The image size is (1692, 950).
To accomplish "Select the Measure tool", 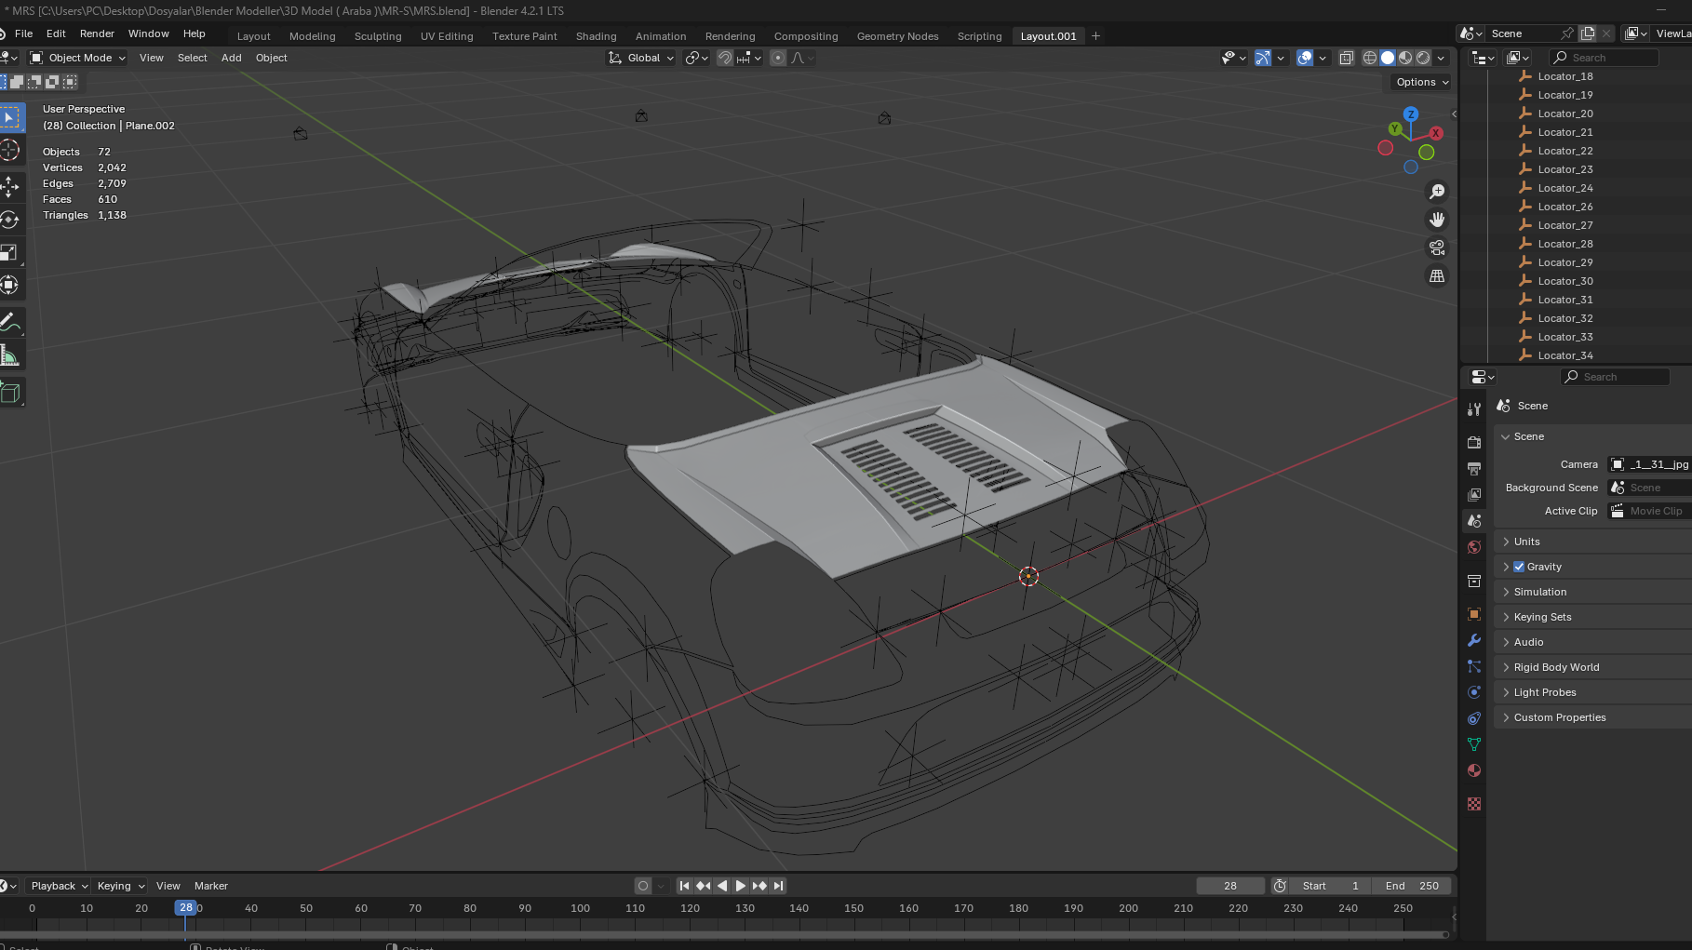I will pyautogui.click(x=10, y=356).
